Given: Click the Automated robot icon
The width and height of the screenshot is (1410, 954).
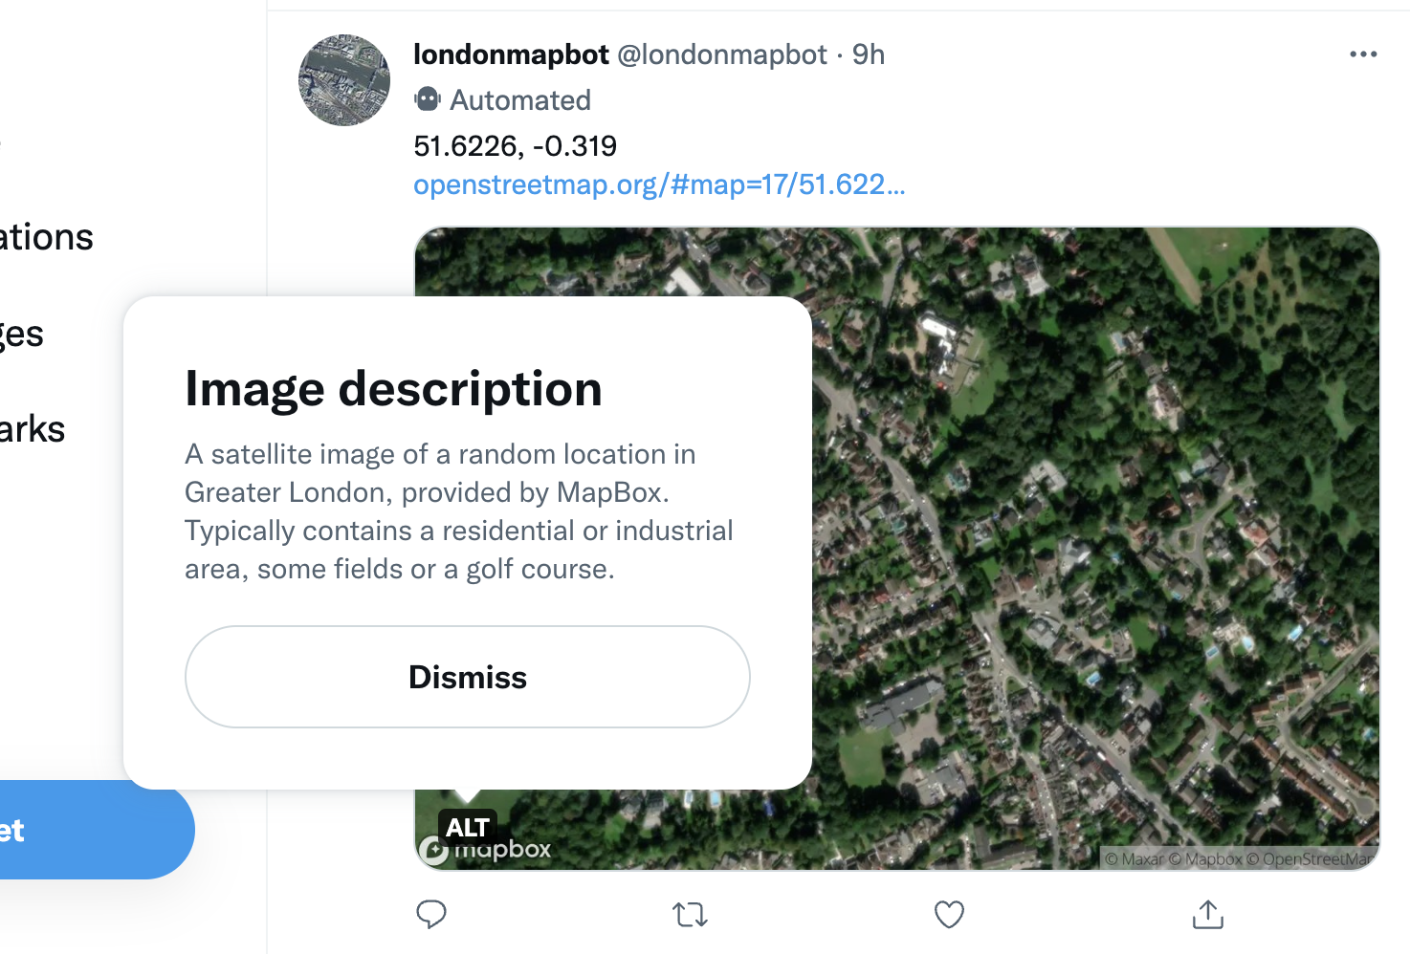Looking at the screenshot, I should tap(428, 98).
